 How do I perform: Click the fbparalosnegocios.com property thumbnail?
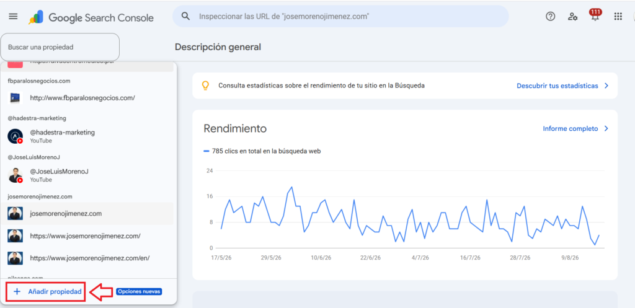coord(15,98)
